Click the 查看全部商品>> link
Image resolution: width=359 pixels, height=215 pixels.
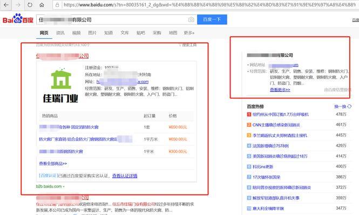(x=53, y=164)
